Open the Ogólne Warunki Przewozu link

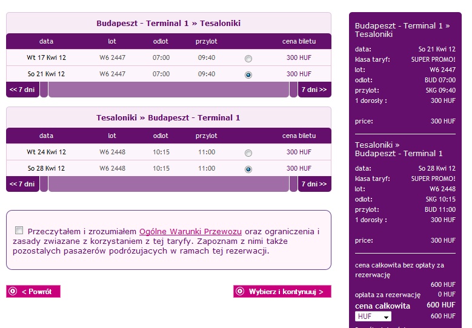click(190, 232)
